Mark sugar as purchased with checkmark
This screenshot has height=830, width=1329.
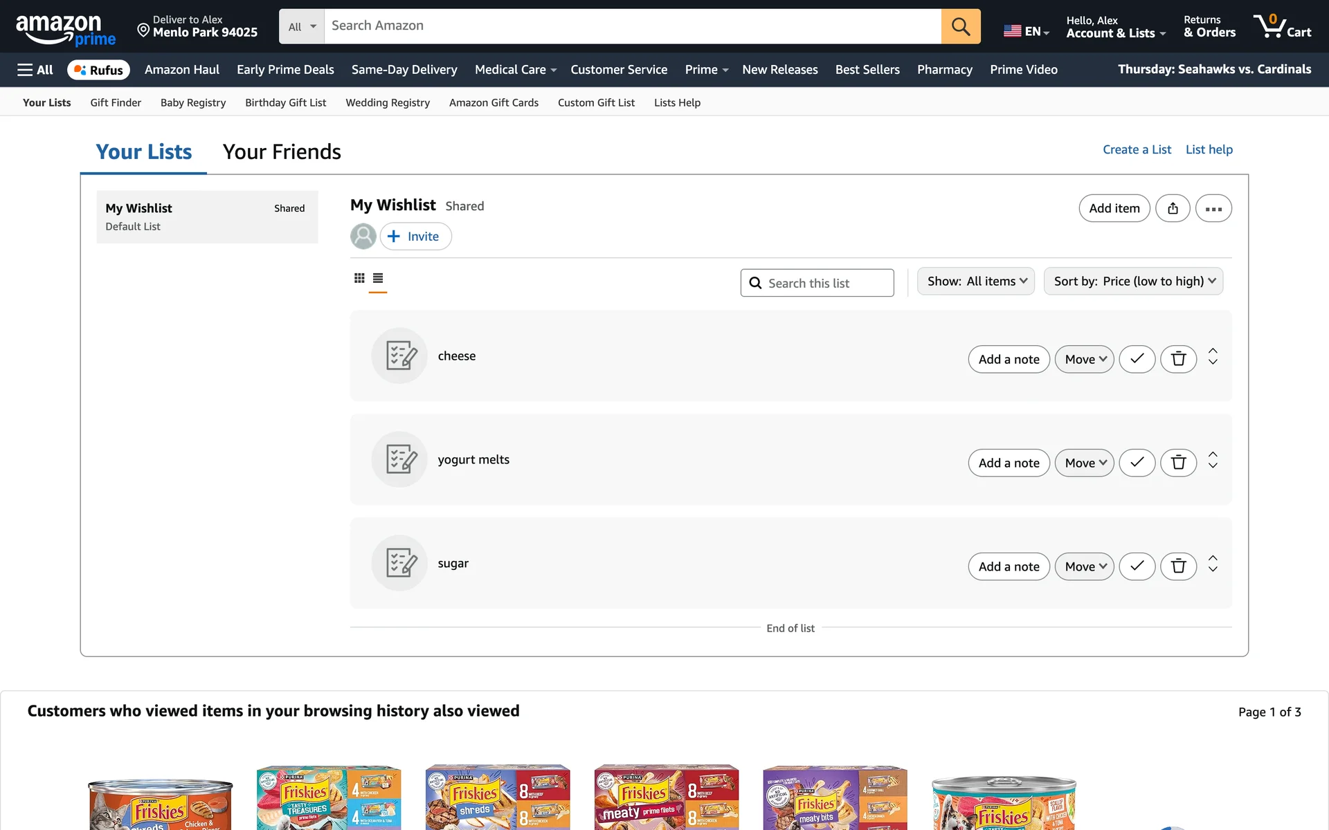[x=1137, y=566]
